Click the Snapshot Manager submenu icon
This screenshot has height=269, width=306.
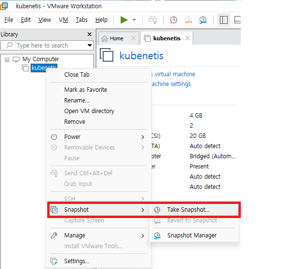click(157, 235)
